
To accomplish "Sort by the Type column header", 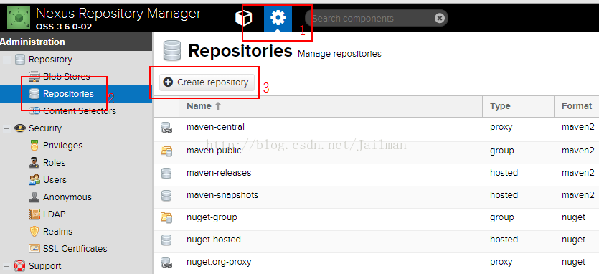I will pyautogui.click(x=519, y=106).
